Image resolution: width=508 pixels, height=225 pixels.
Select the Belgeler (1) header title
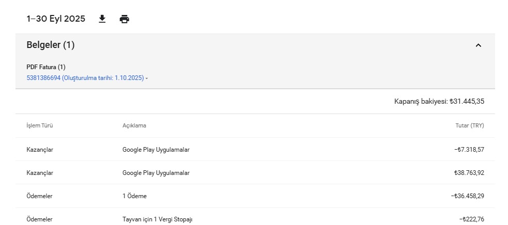(51, 45)
